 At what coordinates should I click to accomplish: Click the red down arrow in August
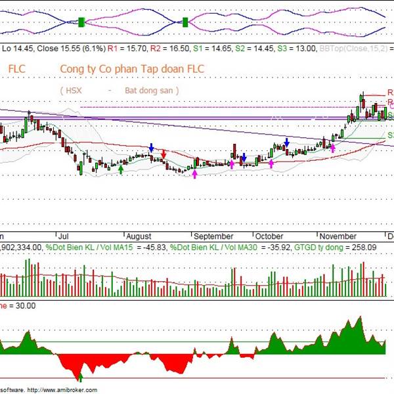click(x=164, y=154)
